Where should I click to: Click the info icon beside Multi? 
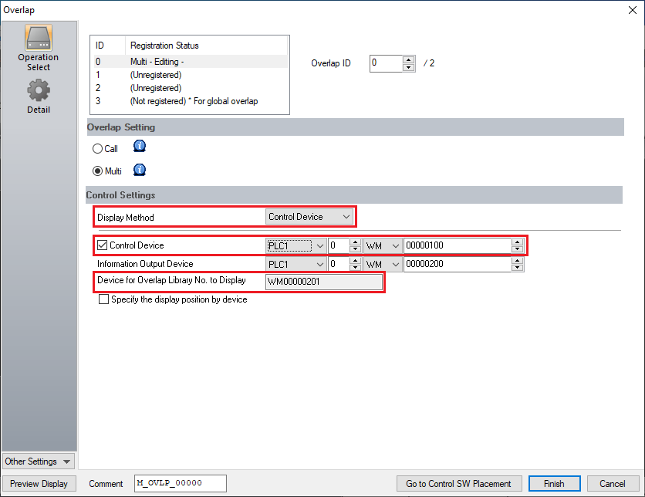tap(140, 171)
